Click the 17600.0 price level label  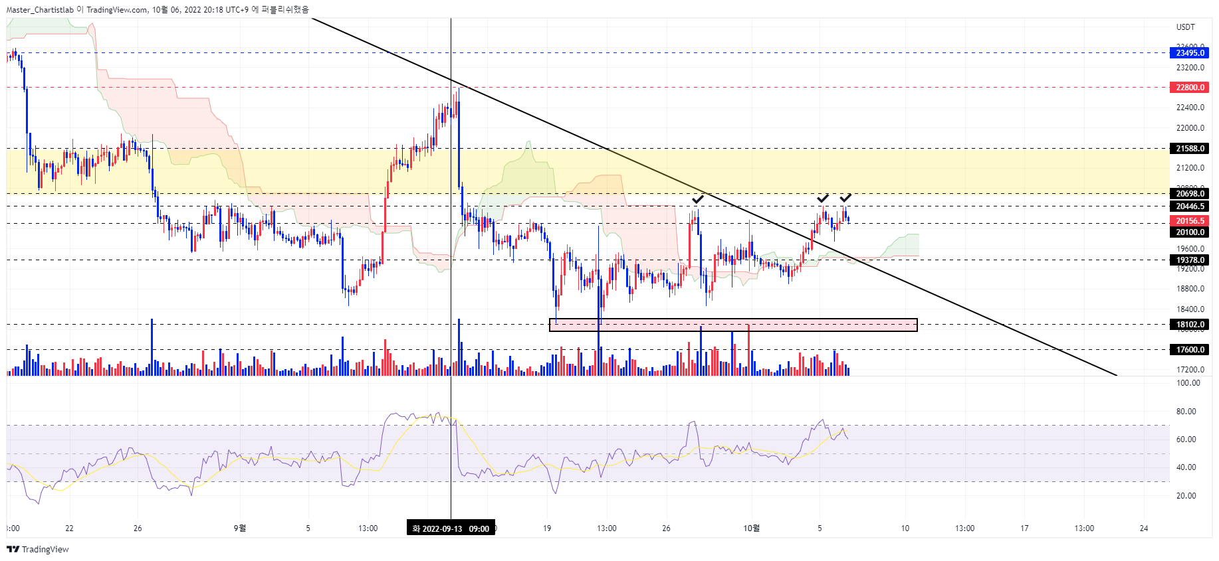tap(1189, 350)
